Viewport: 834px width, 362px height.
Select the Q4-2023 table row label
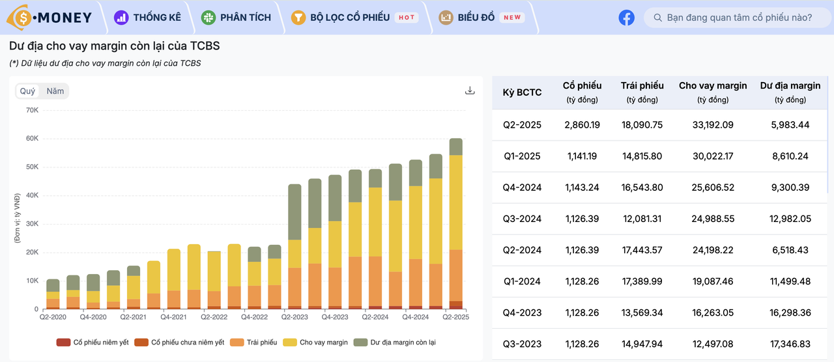(522, 313)
